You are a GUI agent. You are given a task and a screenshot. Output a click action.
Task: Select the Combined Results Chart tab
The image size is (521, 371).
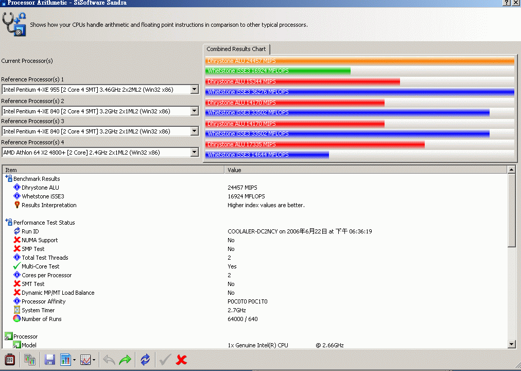(x=236, y=49)
